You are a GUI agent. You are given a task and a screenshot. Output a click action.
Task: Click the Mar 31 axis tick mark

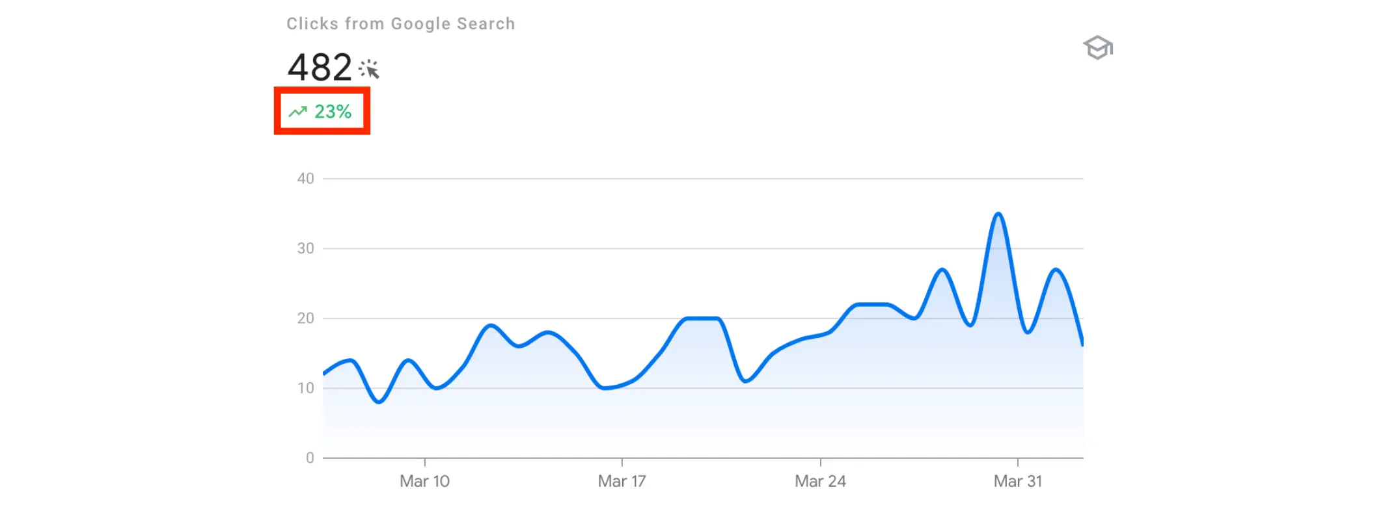(x=1018, y=461)
